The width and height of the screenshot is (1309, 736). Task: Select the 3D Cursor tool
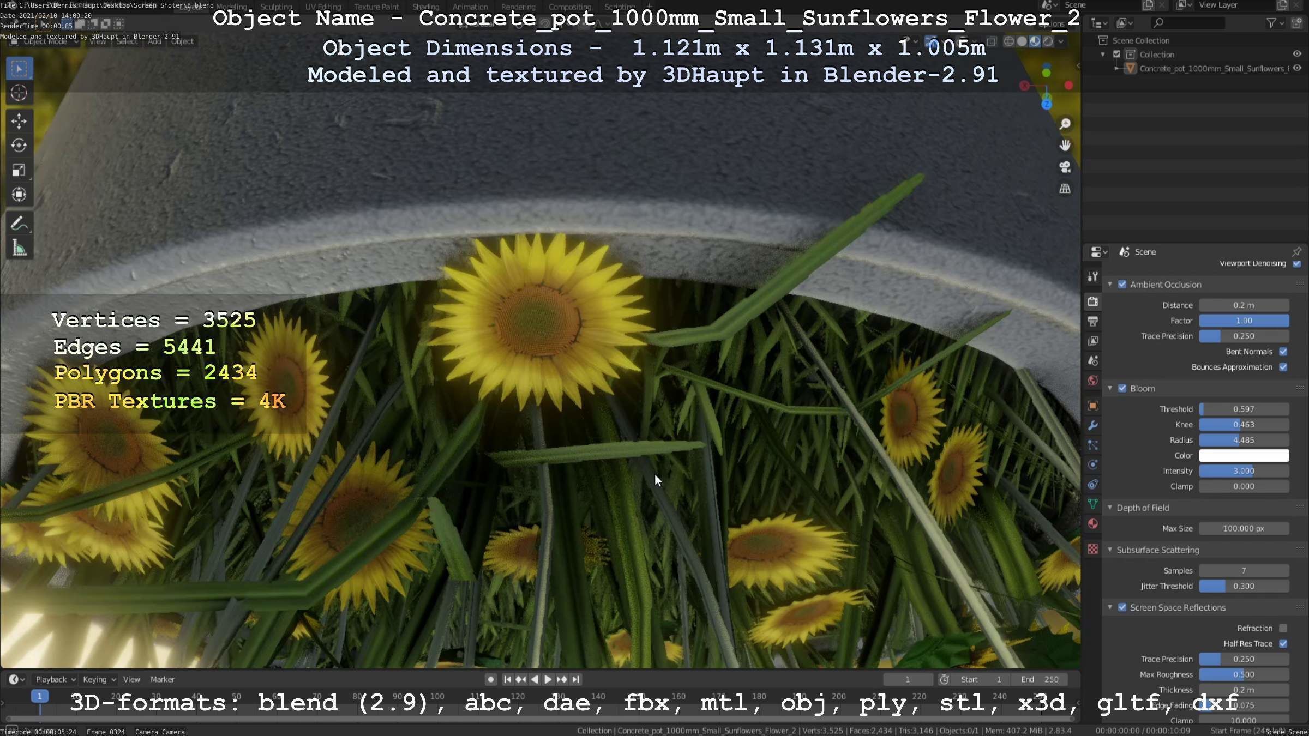click(19, 93)
